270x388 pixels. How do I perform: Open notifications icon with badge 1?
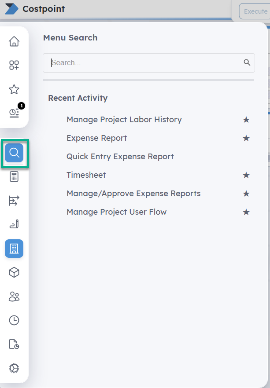15,113
